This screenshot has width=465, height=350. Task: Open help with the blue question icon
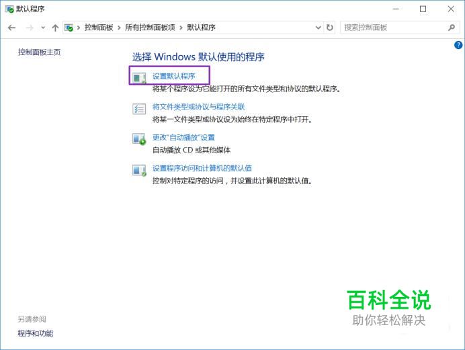[458, 45]
